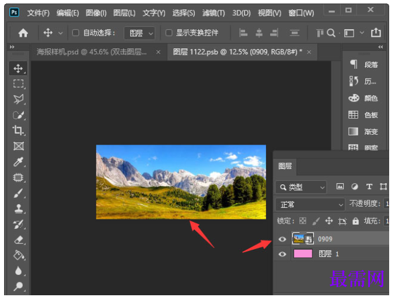This screenshot has width=395, height=297.
Task: Expand the toolbox double-arrow
Action: 12,47
